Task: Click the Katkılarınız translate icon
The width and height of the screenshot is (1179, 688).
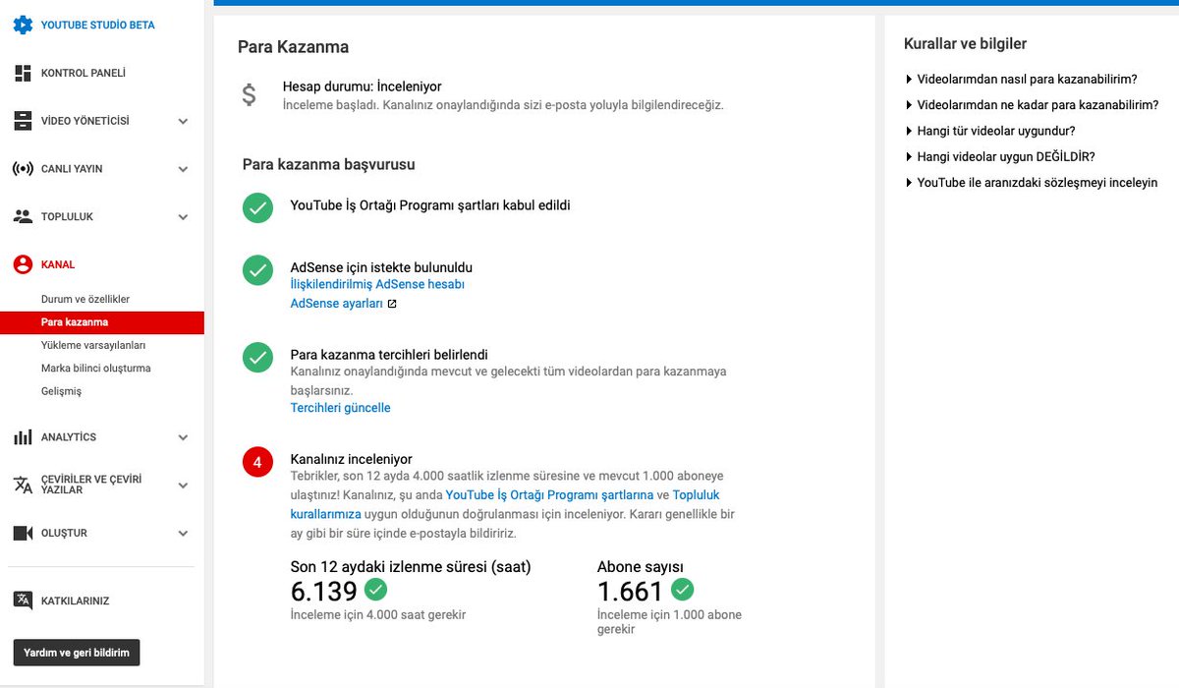Action: [x=23, y=601]
